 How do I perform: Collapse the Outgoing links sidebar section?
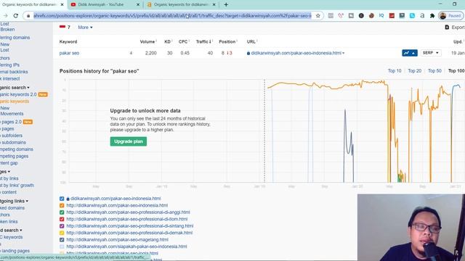tap(14, 201)
